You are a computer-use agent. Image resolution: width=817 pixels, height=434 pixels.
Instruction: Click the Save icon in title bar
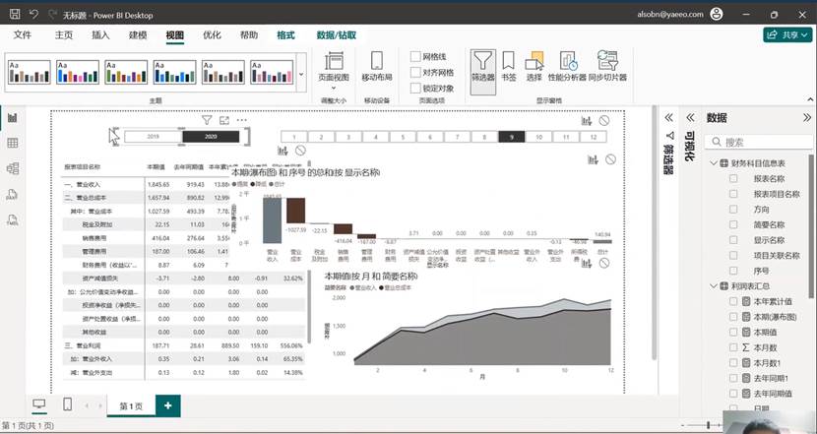15,14
